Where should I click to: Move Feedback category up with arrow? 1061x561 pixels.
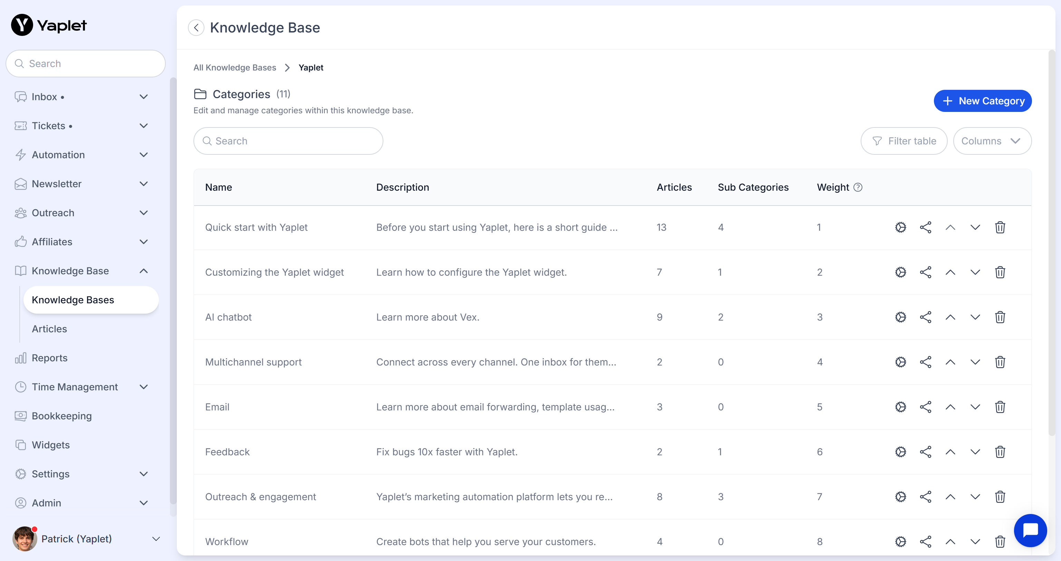click(950, 452)
